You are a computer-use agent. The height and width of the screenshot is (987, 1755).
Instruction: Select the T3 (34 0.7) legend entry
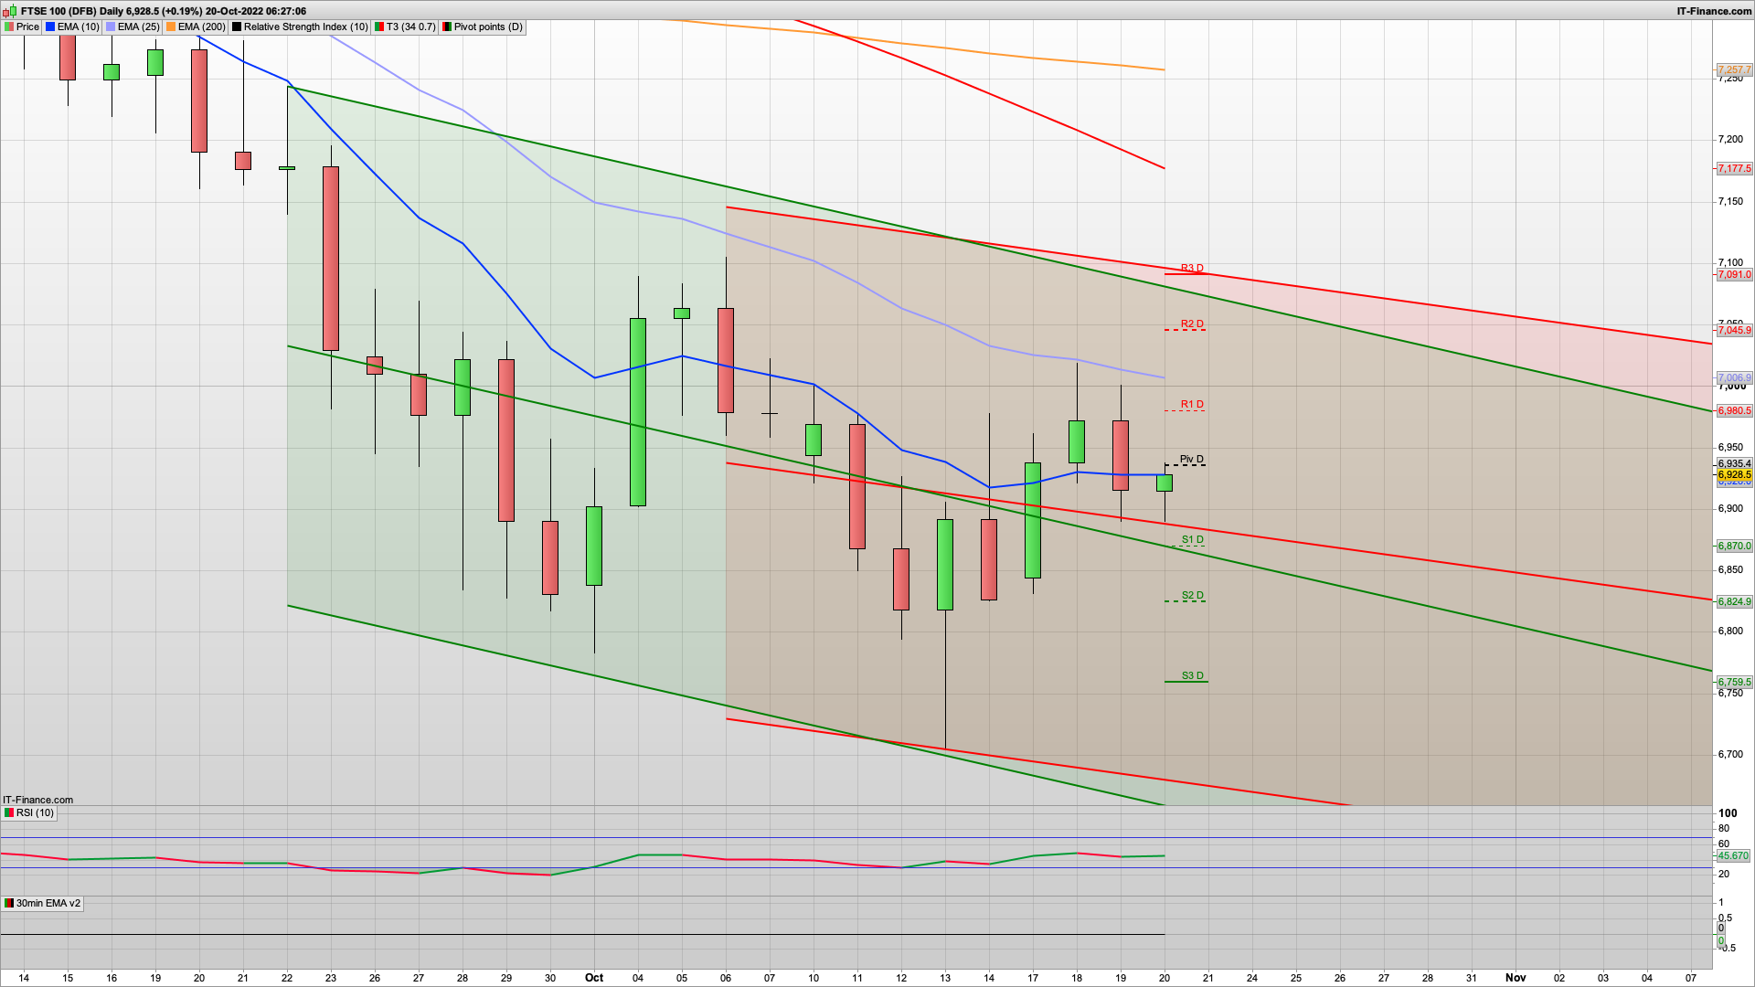405,27
